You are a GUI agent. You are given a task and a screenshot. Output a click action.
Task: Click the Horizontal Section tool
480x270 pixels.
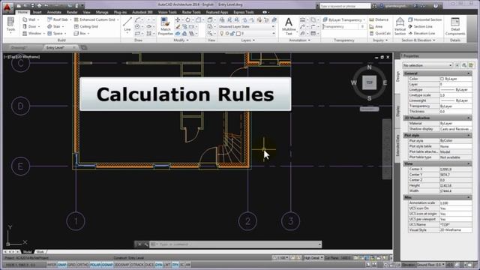click(x=425, y=19)
